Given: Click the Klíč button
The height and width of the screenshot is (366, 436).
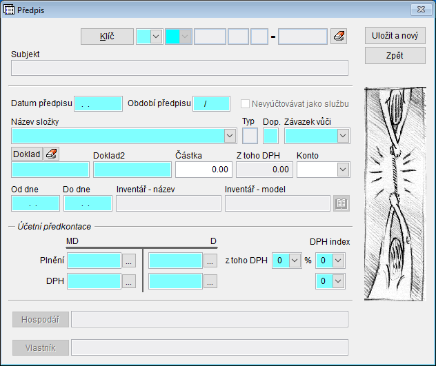Looking at the screenshot, I should point(107,37).
